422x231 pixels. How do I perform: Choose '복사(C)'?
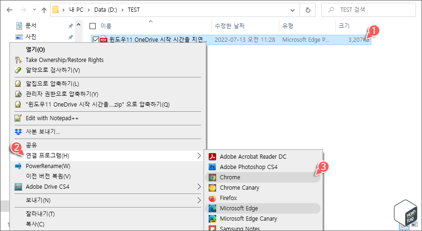[108, 224]
